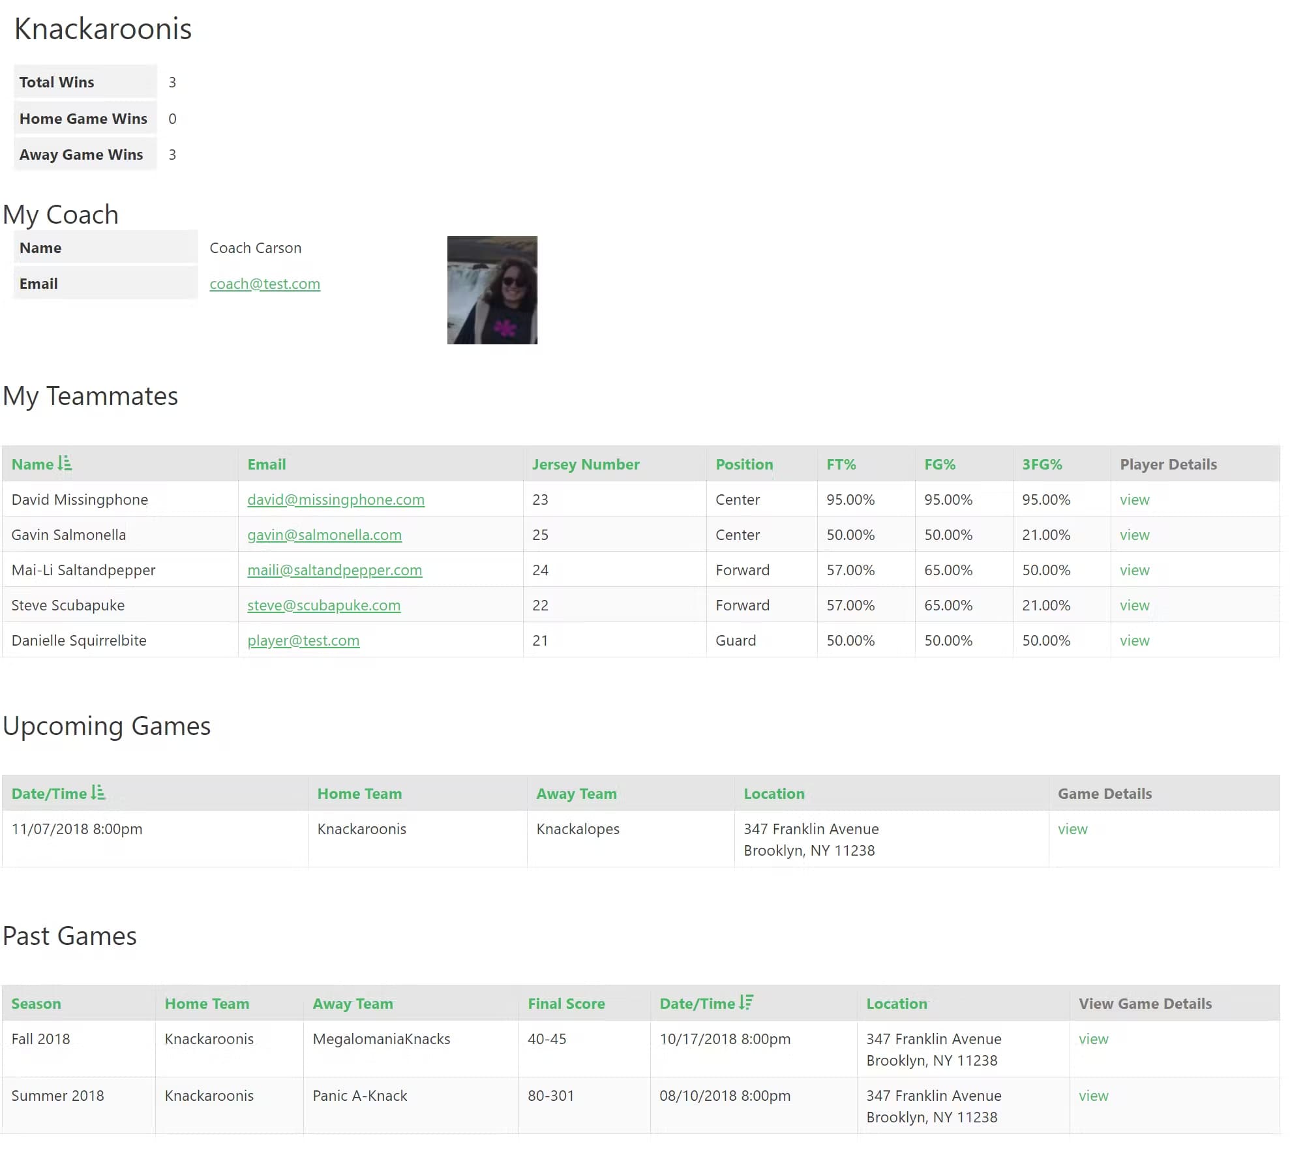Open the coach@test.com email link
This screenshot has height=1153, width=1290.
pos(264,284)
